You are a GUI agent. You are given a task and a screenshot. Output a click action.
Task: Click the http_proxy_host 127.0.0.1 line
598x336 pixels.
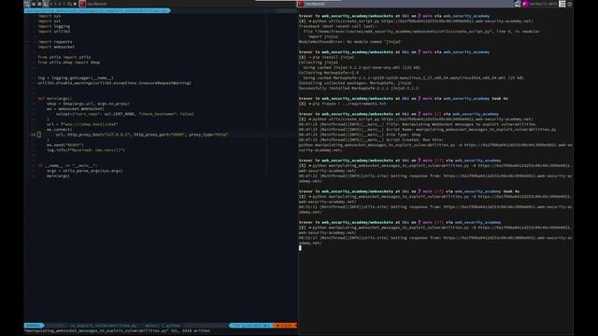(142, 134)
